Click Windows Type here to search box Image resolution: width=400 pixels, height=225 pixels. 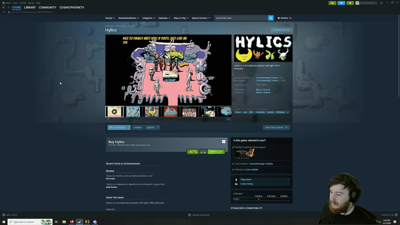30,222
